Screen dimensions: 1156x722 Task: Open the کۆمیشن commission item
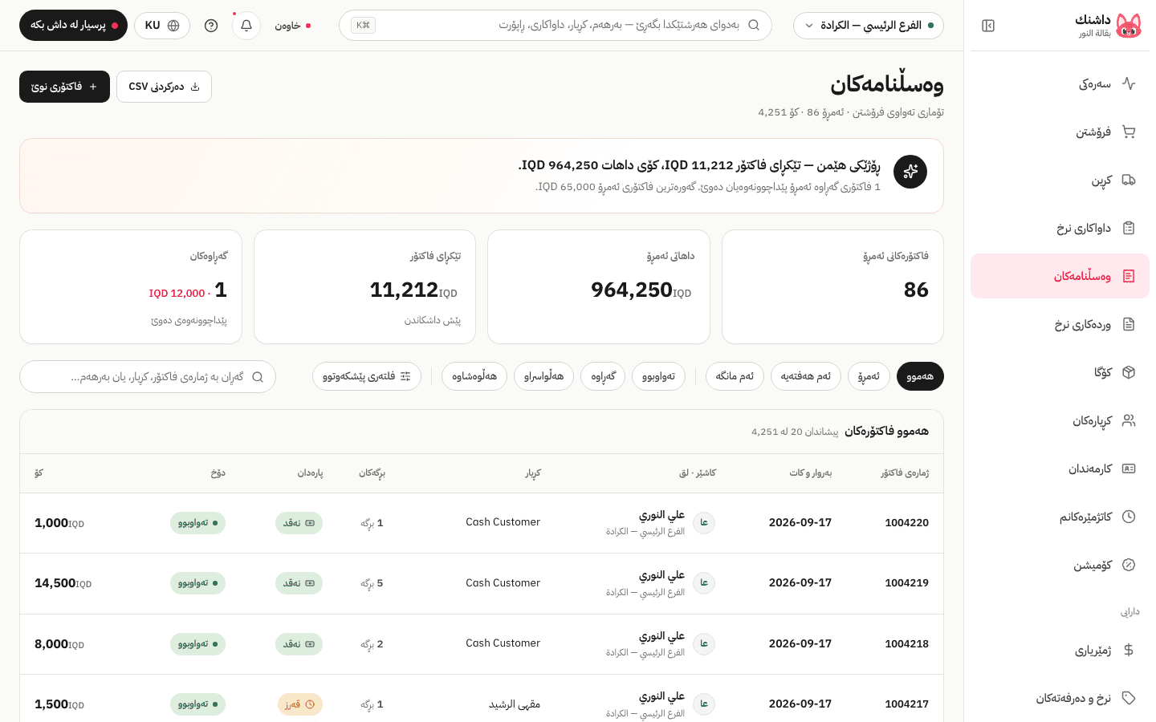[1060, 565]
